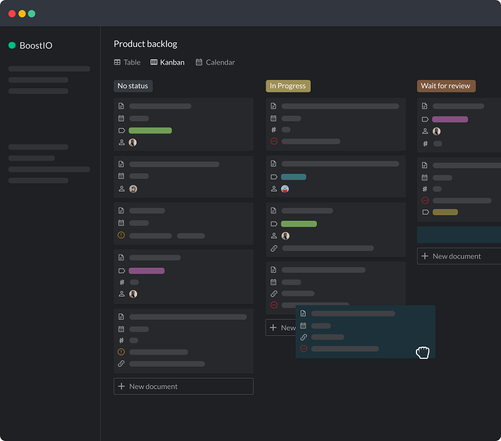Click the No status column header
This screenshot has height=441, width=501.
(x=133, y=86)
